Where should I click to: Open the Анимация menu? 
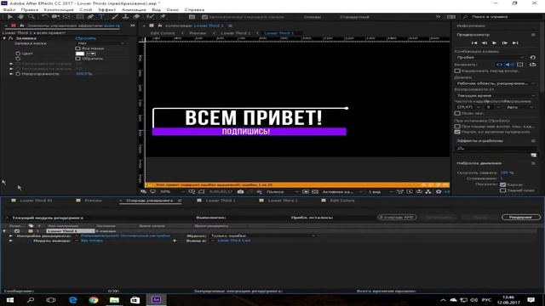[134, 9]
